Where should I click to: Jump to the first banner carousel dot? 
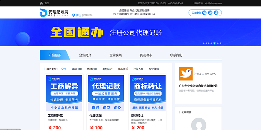[204, 43]
